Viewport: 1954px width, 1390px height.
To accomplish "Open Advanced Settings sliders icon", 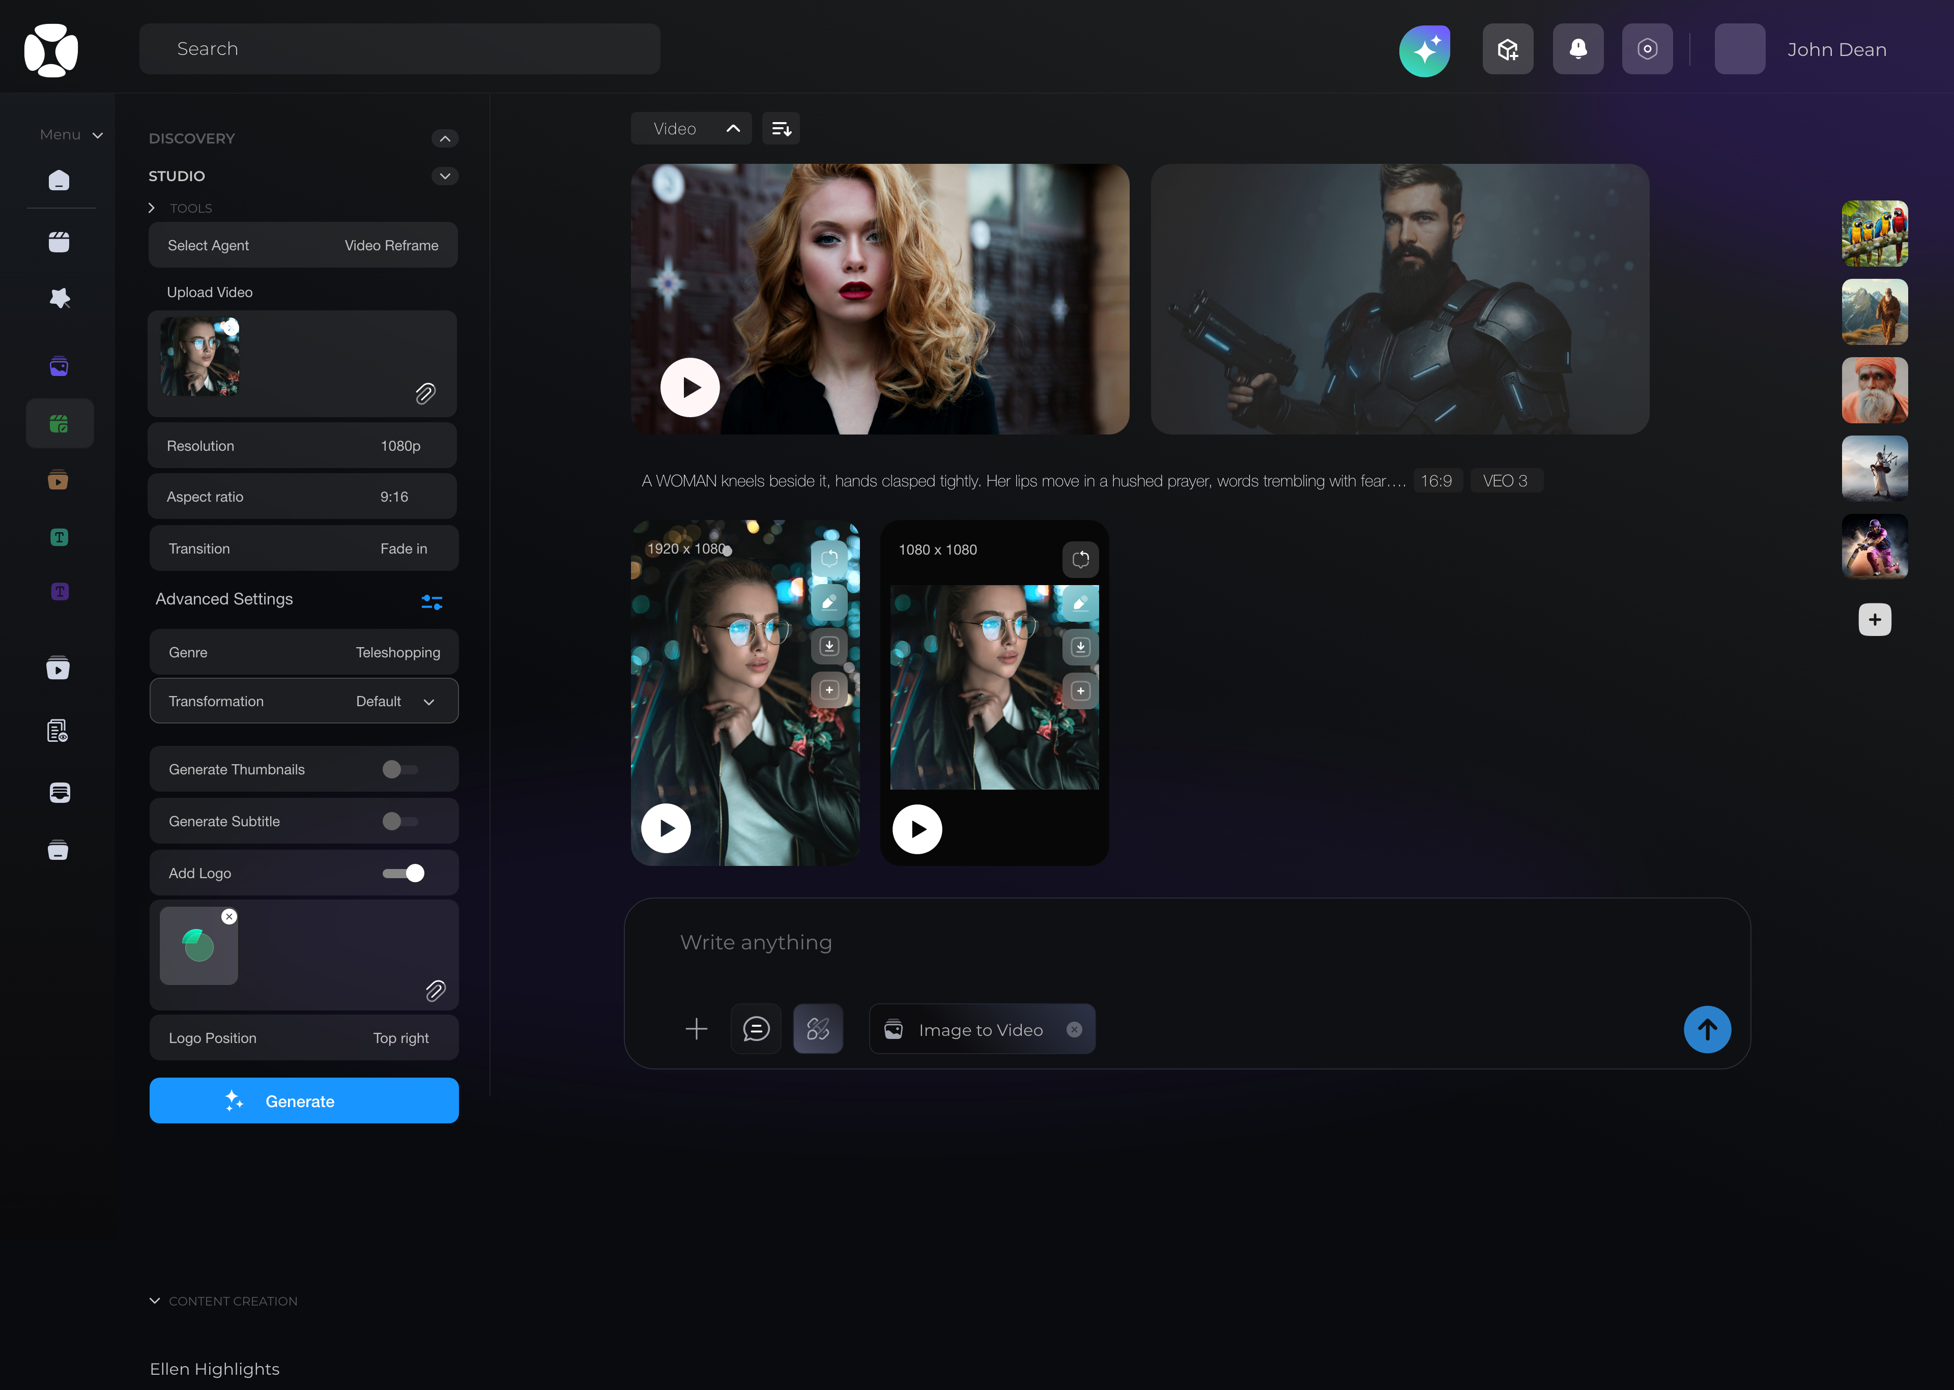I will [x=432, y=602].
